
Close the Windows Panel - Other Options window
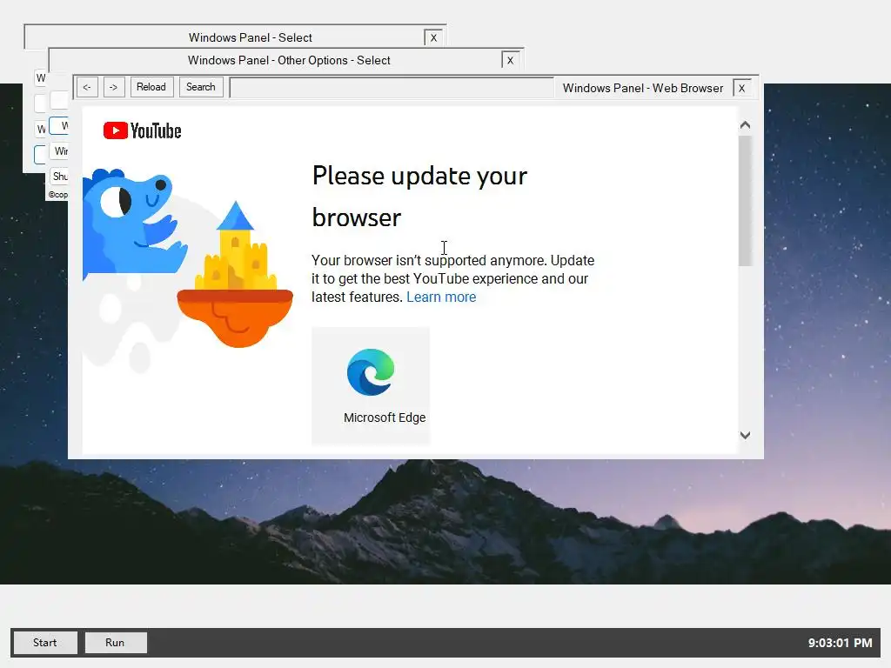pyautogui.click(x=510, y=60)
